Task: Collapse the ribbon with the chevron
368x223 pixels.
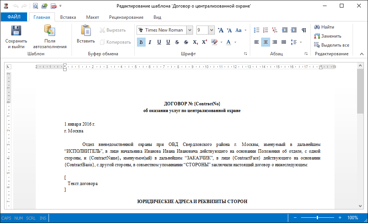Action: [362, 54]
